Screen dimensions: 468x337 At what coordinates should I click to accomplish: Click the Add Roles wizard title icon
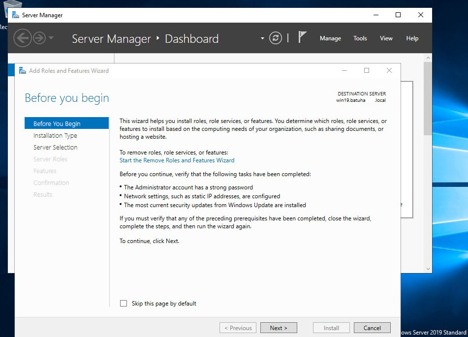pos(22,71)
